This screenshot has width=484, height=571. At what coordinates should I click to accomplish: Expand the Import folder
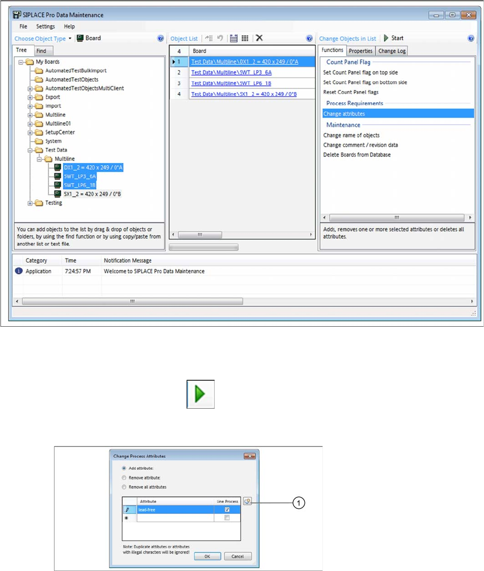(30, 106)
